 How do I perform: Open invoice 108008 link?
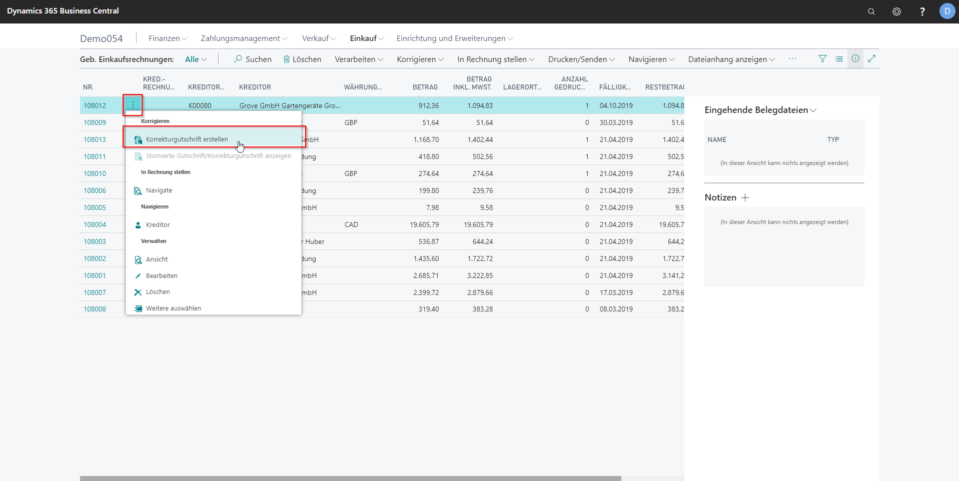click(x=95, y=309)
